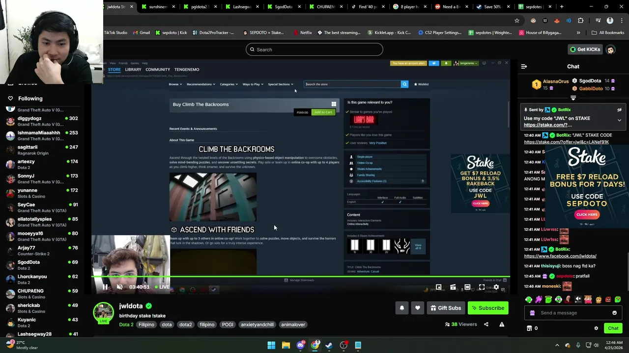
Task: Show more bookmarks with double chevron
Action: [578, 33]
